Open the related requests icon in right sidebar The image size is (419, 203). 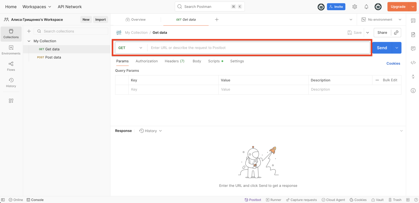[413, 76]
